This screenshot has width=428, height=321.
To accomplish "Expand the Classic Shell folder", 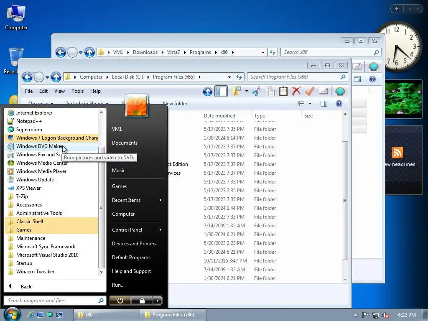I will [x=52, y=222].
